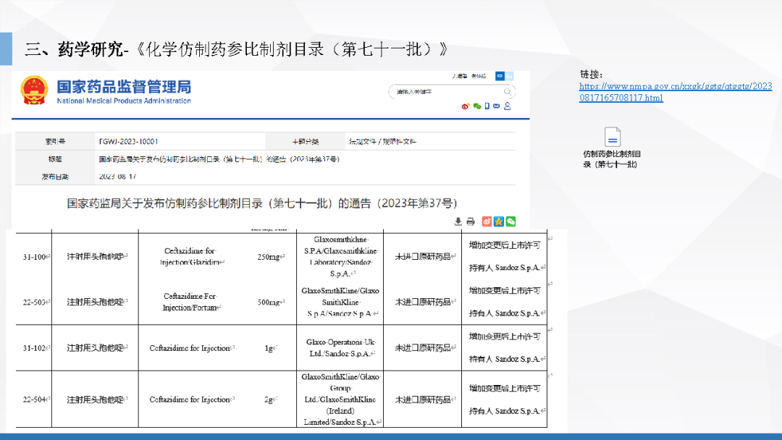782x440 pixels.
Task: Select the index number FGWJ-2023-10001
Action: point(128,141)
